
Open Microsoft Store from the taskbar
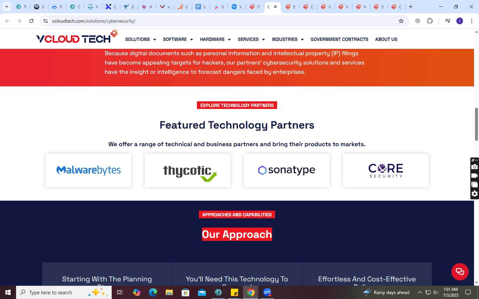[186, 292]
